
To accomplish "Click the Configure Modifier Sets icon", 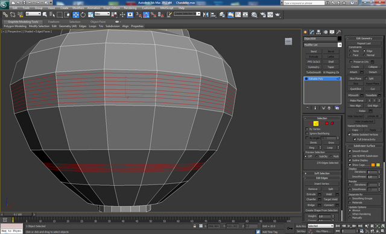I will tap(337, 108).
